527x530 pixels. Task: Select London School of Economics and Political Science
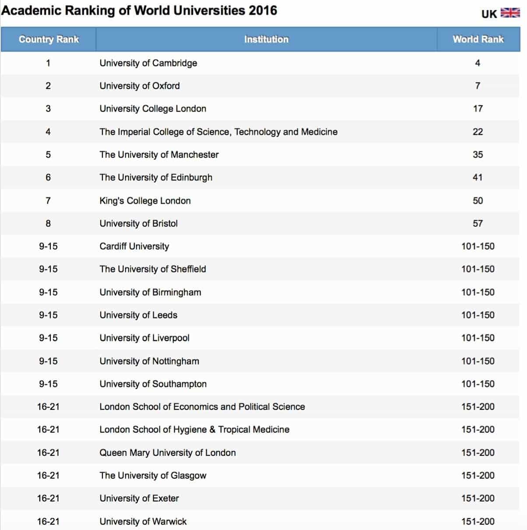click(x=202, y=406)
